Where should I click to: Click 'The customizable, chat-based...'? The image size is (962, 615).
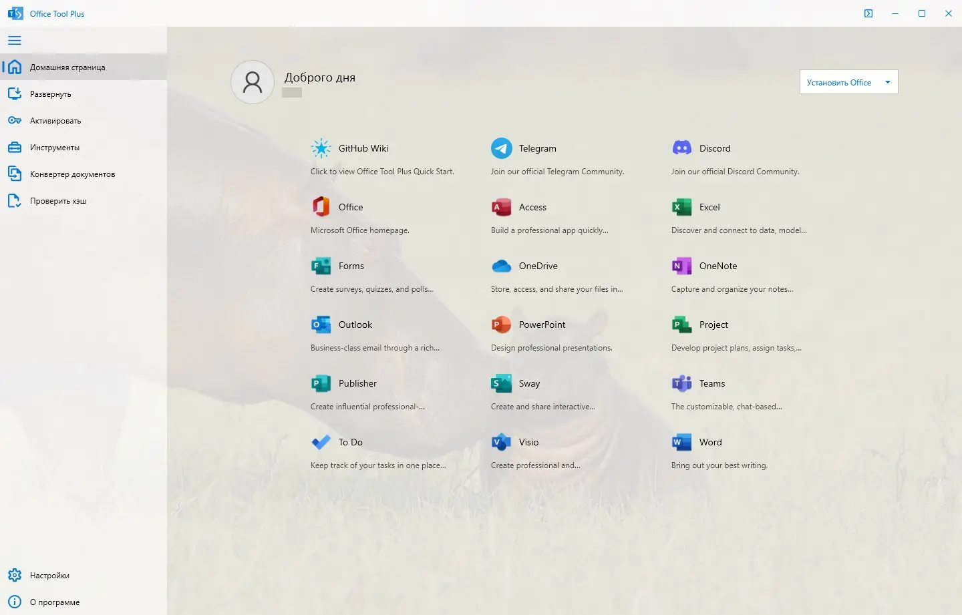click(727, 407)
